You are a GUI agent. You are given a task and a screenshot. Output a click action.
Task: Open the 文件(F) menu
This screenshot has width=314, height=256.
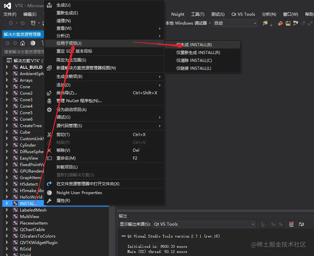tap(10, 14)
